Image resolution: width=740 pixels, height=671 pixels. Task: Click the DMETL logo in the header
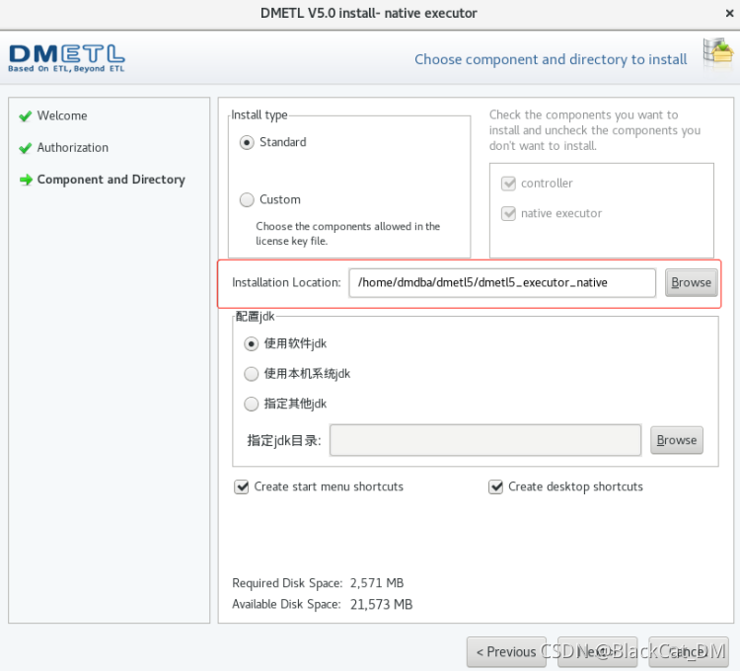click(x=66, y=58)
